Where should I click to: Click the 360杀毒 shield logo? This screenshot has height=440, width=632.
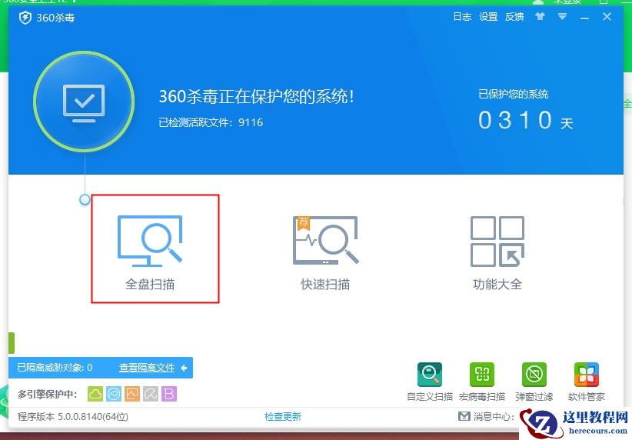pos(25,18)
